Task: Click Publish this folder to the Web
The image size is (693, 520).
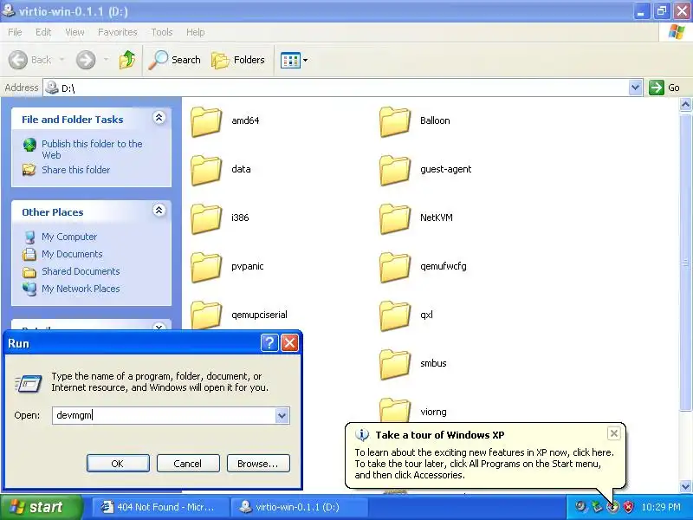Action: click(92, 149)
